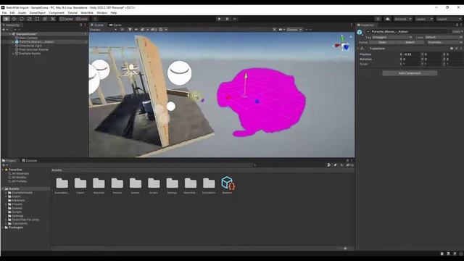The image size is (464, 261).
Task: Open the Account dropdown
Action: tap(403, 19)
